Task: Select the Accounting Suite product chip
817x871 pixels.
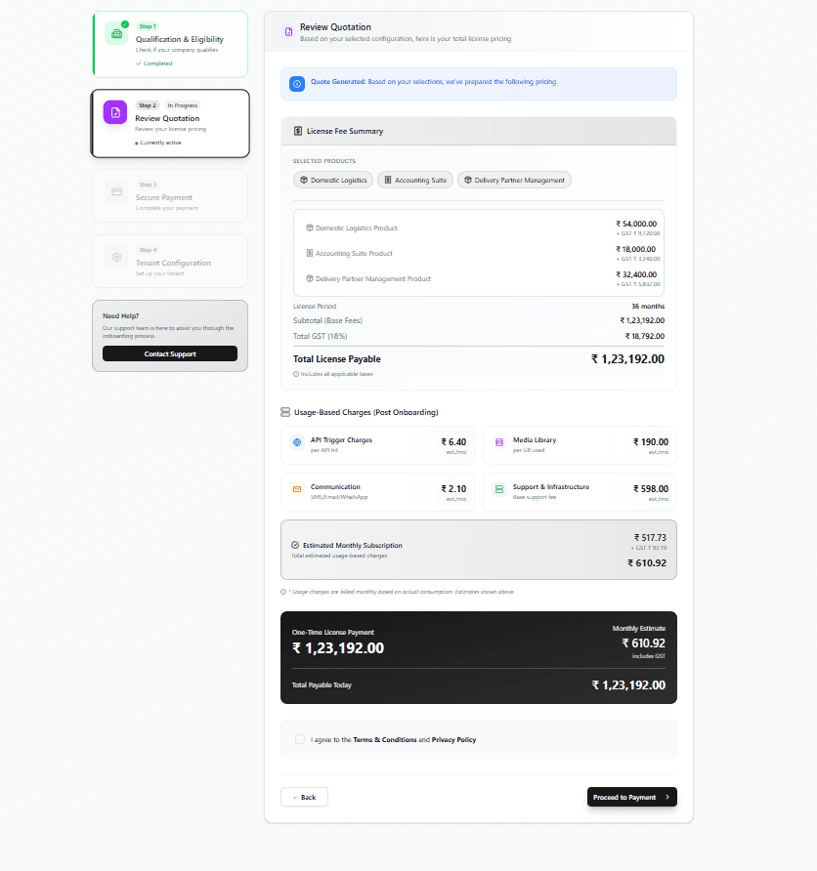Action: [x=415, y=180]
